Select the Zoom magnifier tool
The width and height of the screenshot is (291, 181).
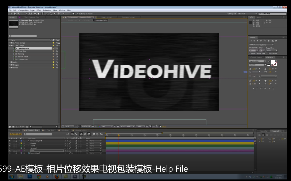[19, 13]
